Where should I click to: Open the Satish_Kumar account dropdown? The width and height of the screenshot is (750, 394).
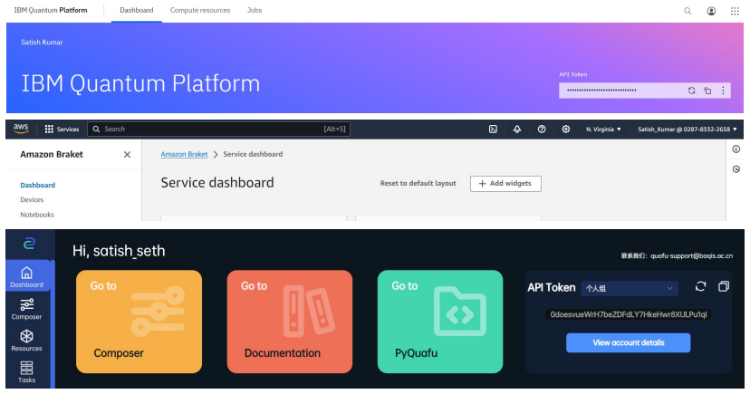[687, 130]
